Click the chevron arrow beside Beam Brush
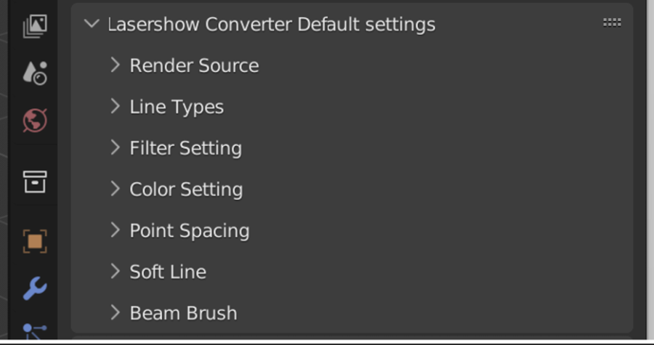The image size is (654, 345). point(115,313)
